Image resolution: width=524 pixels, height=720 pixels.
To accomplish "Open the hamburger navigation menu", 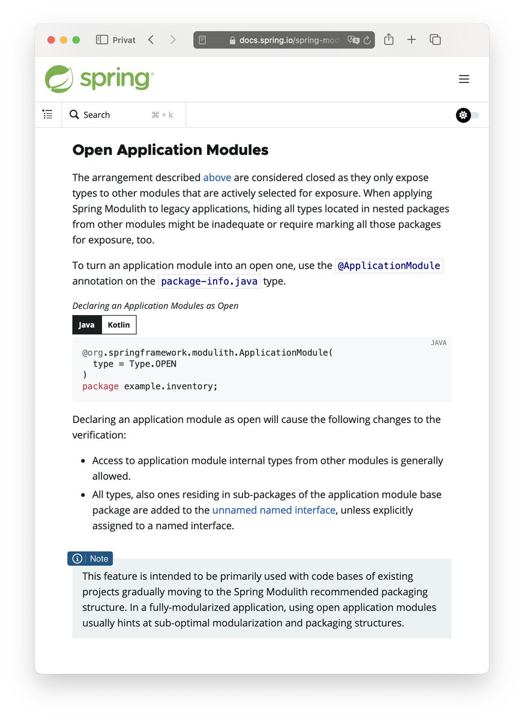I will [x=464, y=79].
